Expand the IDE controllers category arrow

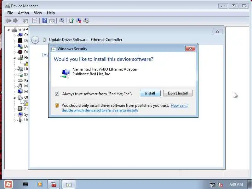coord(14,75)
